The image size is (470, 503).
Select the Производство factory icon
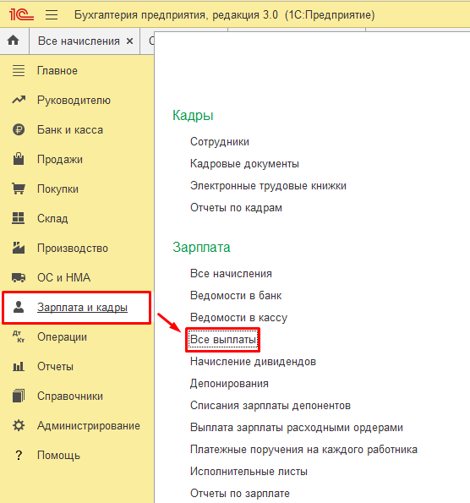[x=19, y=248]
